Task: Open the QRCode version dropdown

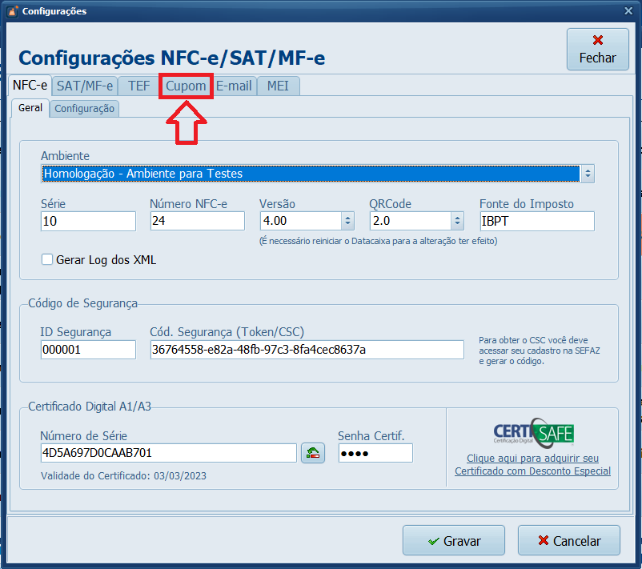Action: point(457,221)
